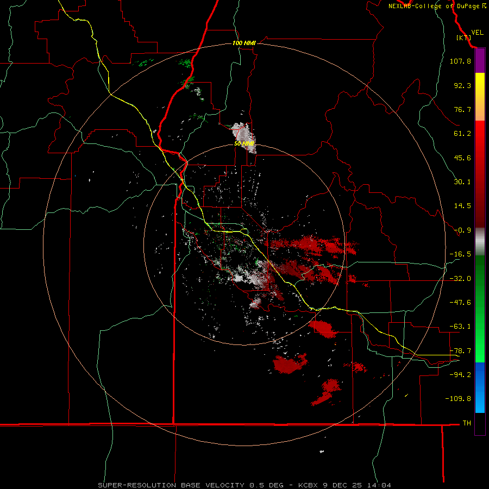The width and height of the screenshot is (489, 489).
Task: Click the -16.5 legend value
Action: point(460,254)
